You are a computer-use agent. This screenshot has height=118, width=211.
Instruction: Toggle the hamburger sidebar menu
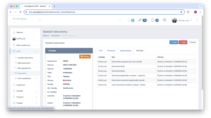pyautogui.click(x=39, y=20)
